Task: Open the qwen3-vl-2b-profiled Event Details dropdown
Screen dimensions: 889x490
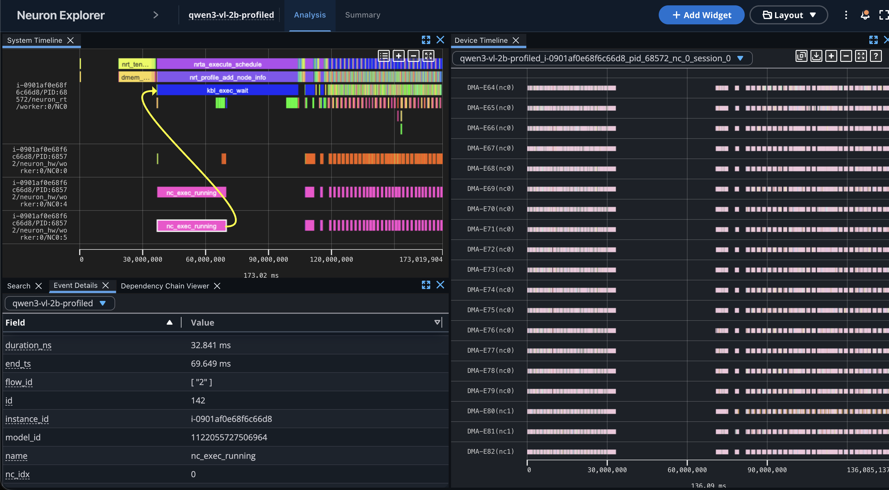Action: (60, 303)
